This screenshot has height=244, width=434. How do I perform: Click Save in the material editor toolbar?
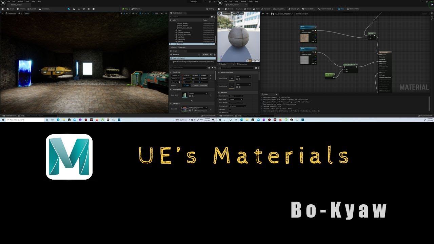tap(221, 9)
